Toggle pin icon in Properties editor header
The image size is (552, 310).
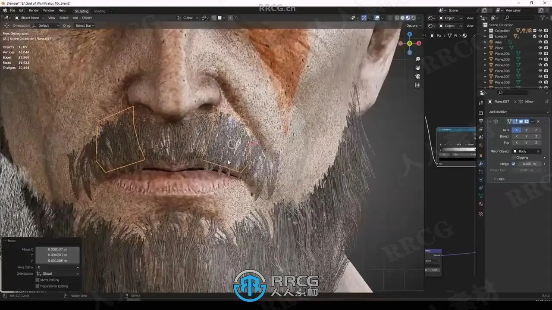(x=547, y=102)
